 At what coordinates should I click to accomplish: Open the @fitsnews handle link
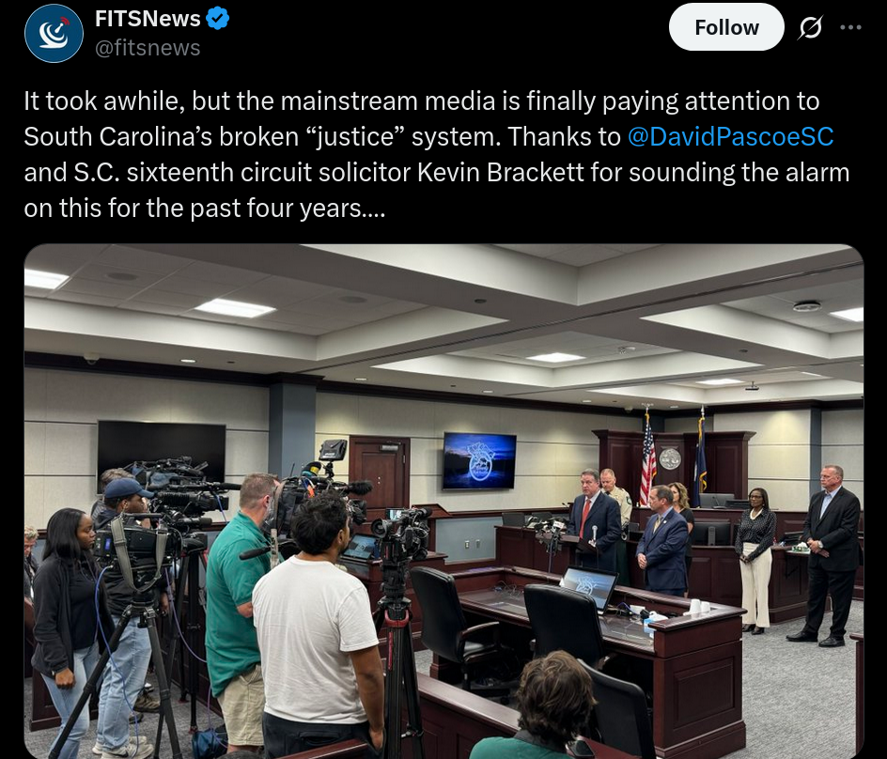(x=148, y=48)
